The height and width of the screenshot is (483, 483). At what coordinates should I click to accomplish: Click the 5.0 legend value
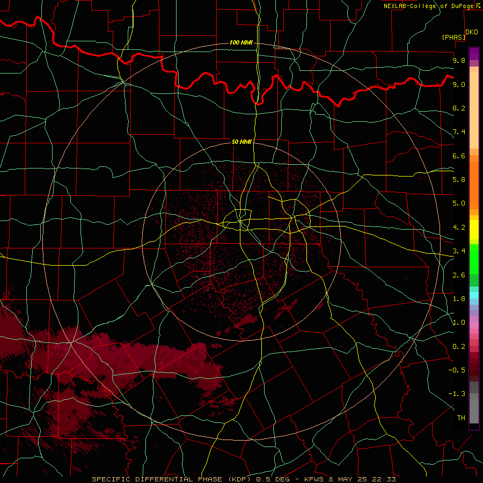(459, 203)
